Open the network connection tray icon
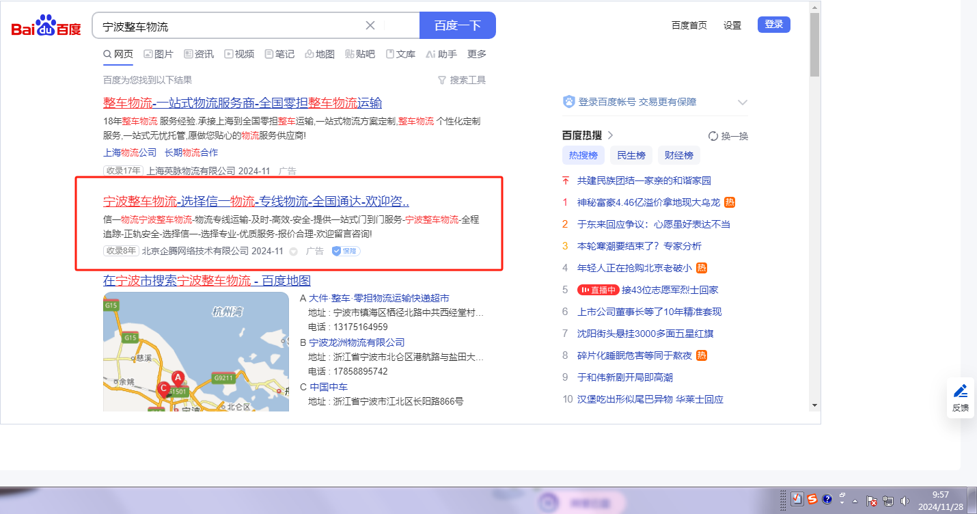This screenshot has width=977, height=514. tap(888, 500)
